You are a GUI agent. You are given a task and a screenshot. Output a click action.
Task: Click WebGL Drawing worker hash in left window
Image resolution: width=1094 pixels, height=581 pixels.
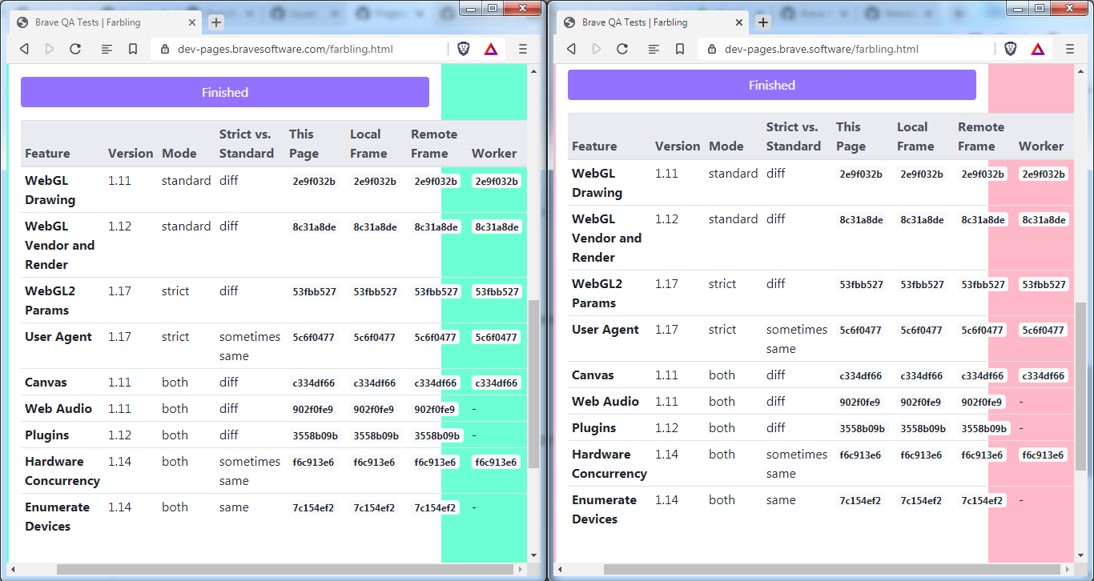pyautogui.click(x=497, y=182)
